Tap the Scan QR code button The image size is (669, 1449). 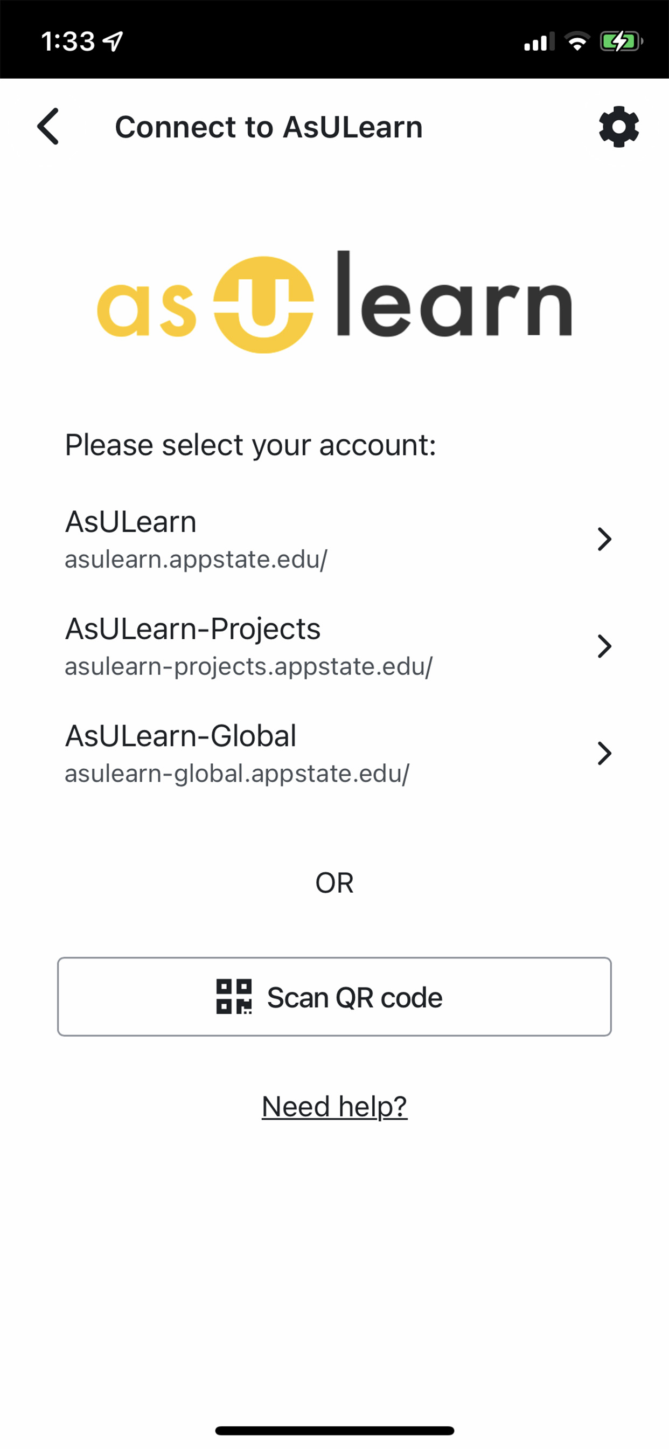click(334, 997)
